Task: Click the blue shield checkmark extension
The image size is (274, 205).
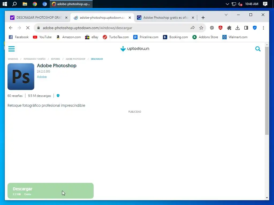Action: click(255, 28)
